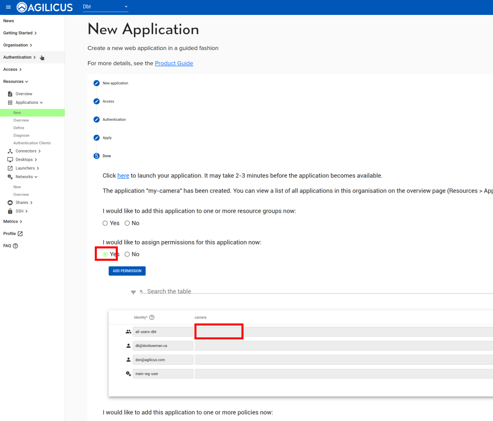493x421 pixels.
Task: Open camera permission for don@agilicus.com
Action: click(344, 360)
